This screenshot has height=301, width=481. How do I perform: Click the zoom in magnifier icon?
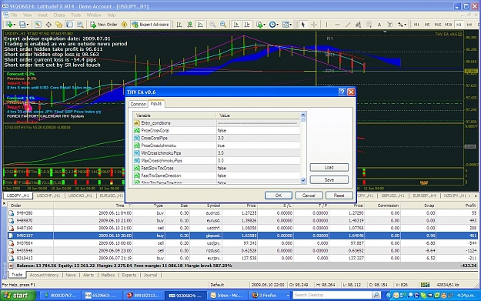pyautogui.click(x=212, y=25)
